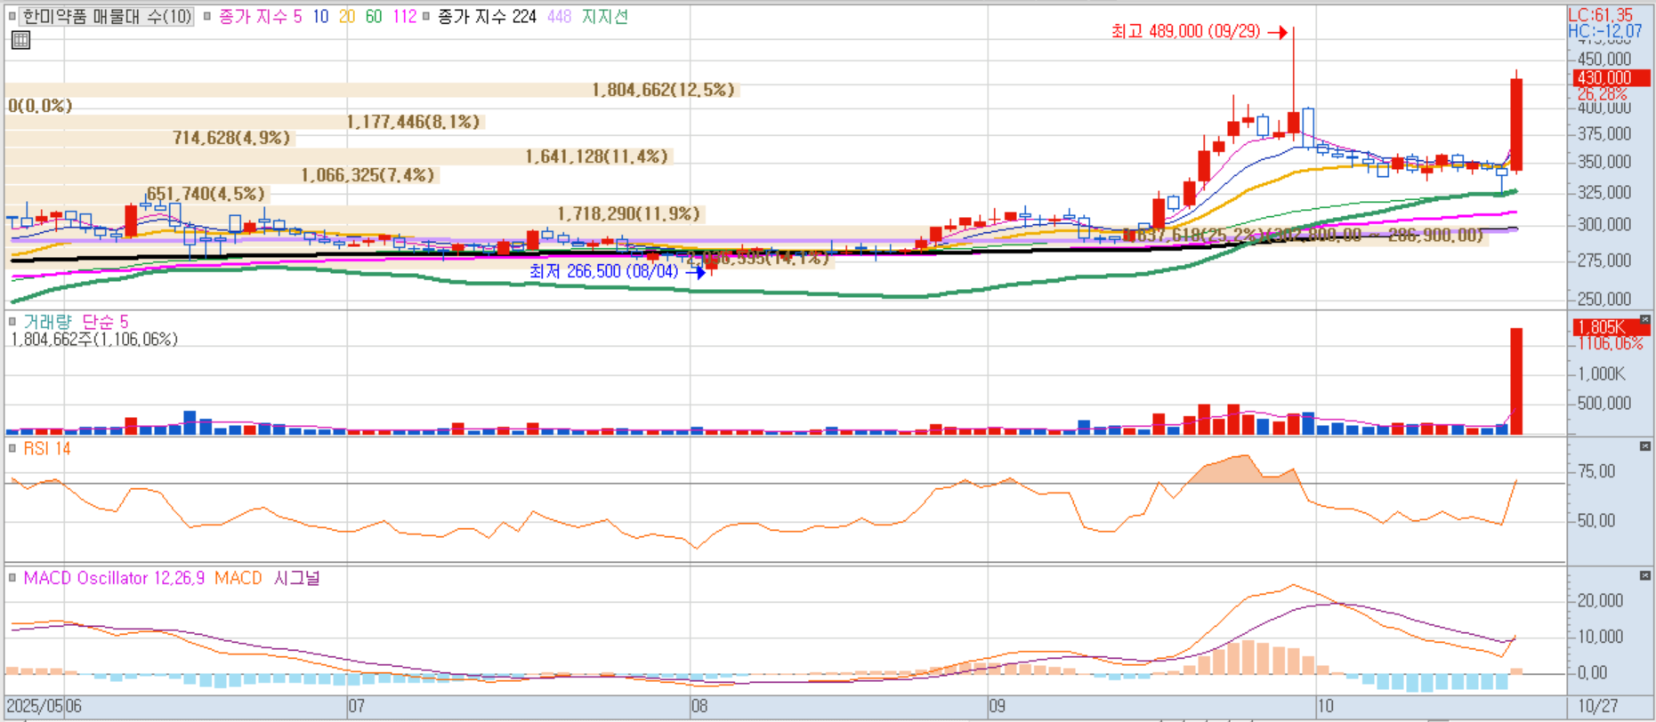The image size is (1656, 722).
Task: Select the lavender 448 moving average label
Action: [560, 16]
